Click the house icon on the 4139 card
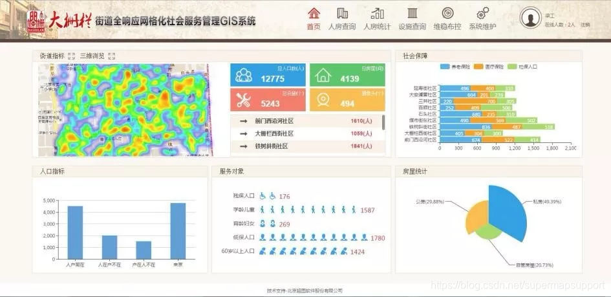Viewport: 611px width, 297px height. (323, 75)
